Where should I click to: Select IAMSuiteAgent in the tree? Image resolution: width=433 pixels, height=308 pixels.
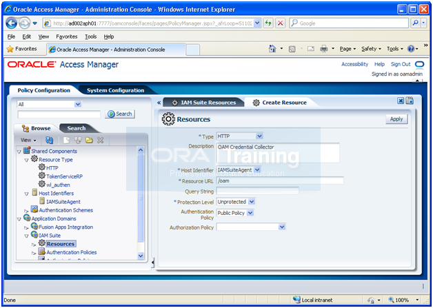(x=63, y=202)
